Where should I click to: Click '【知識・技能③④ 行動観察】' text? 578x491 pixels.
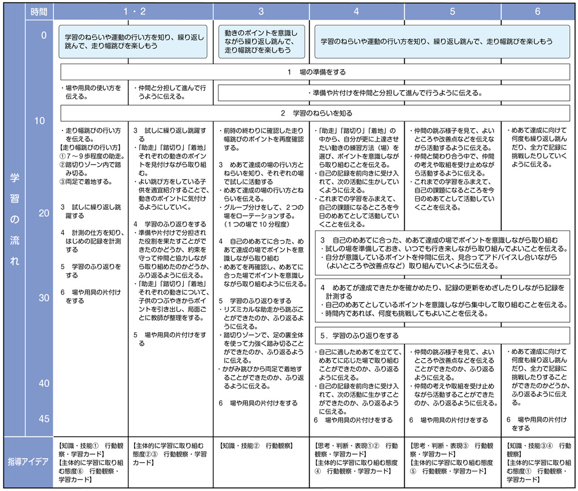point(539,450)
